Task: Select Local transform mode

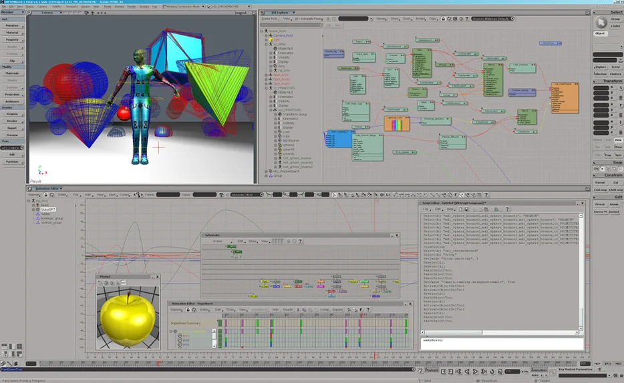Action: coord(608,140)
